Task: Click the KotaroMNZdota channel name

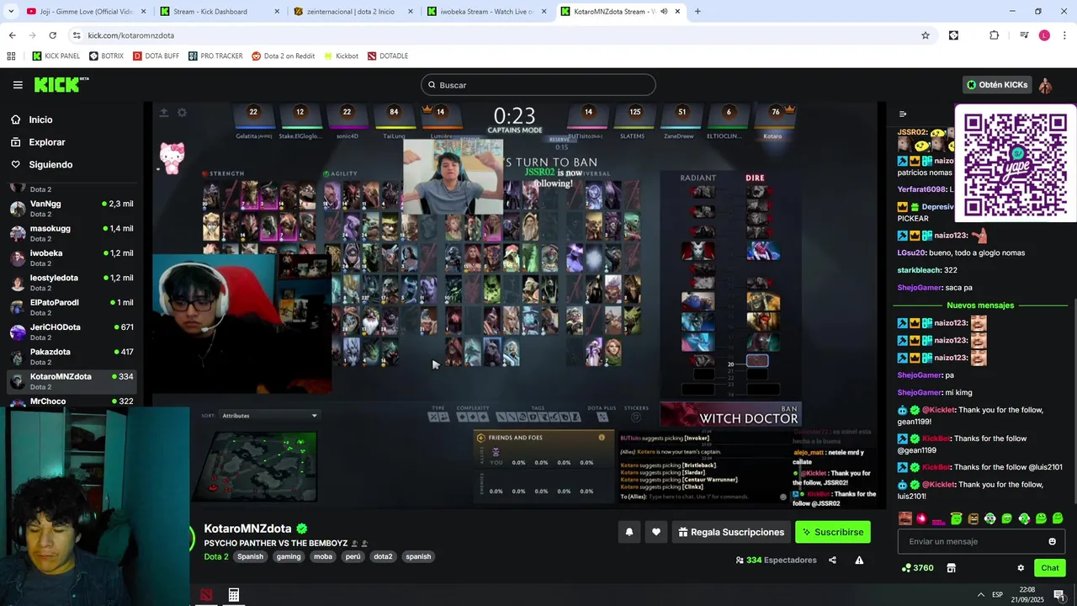Action: 247,529
